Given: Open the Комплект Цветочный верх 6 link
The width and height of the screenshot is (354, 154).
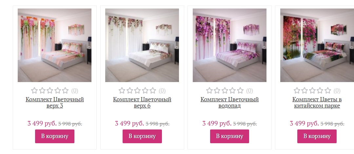Looking at the screenshot, I should [142, 102].
